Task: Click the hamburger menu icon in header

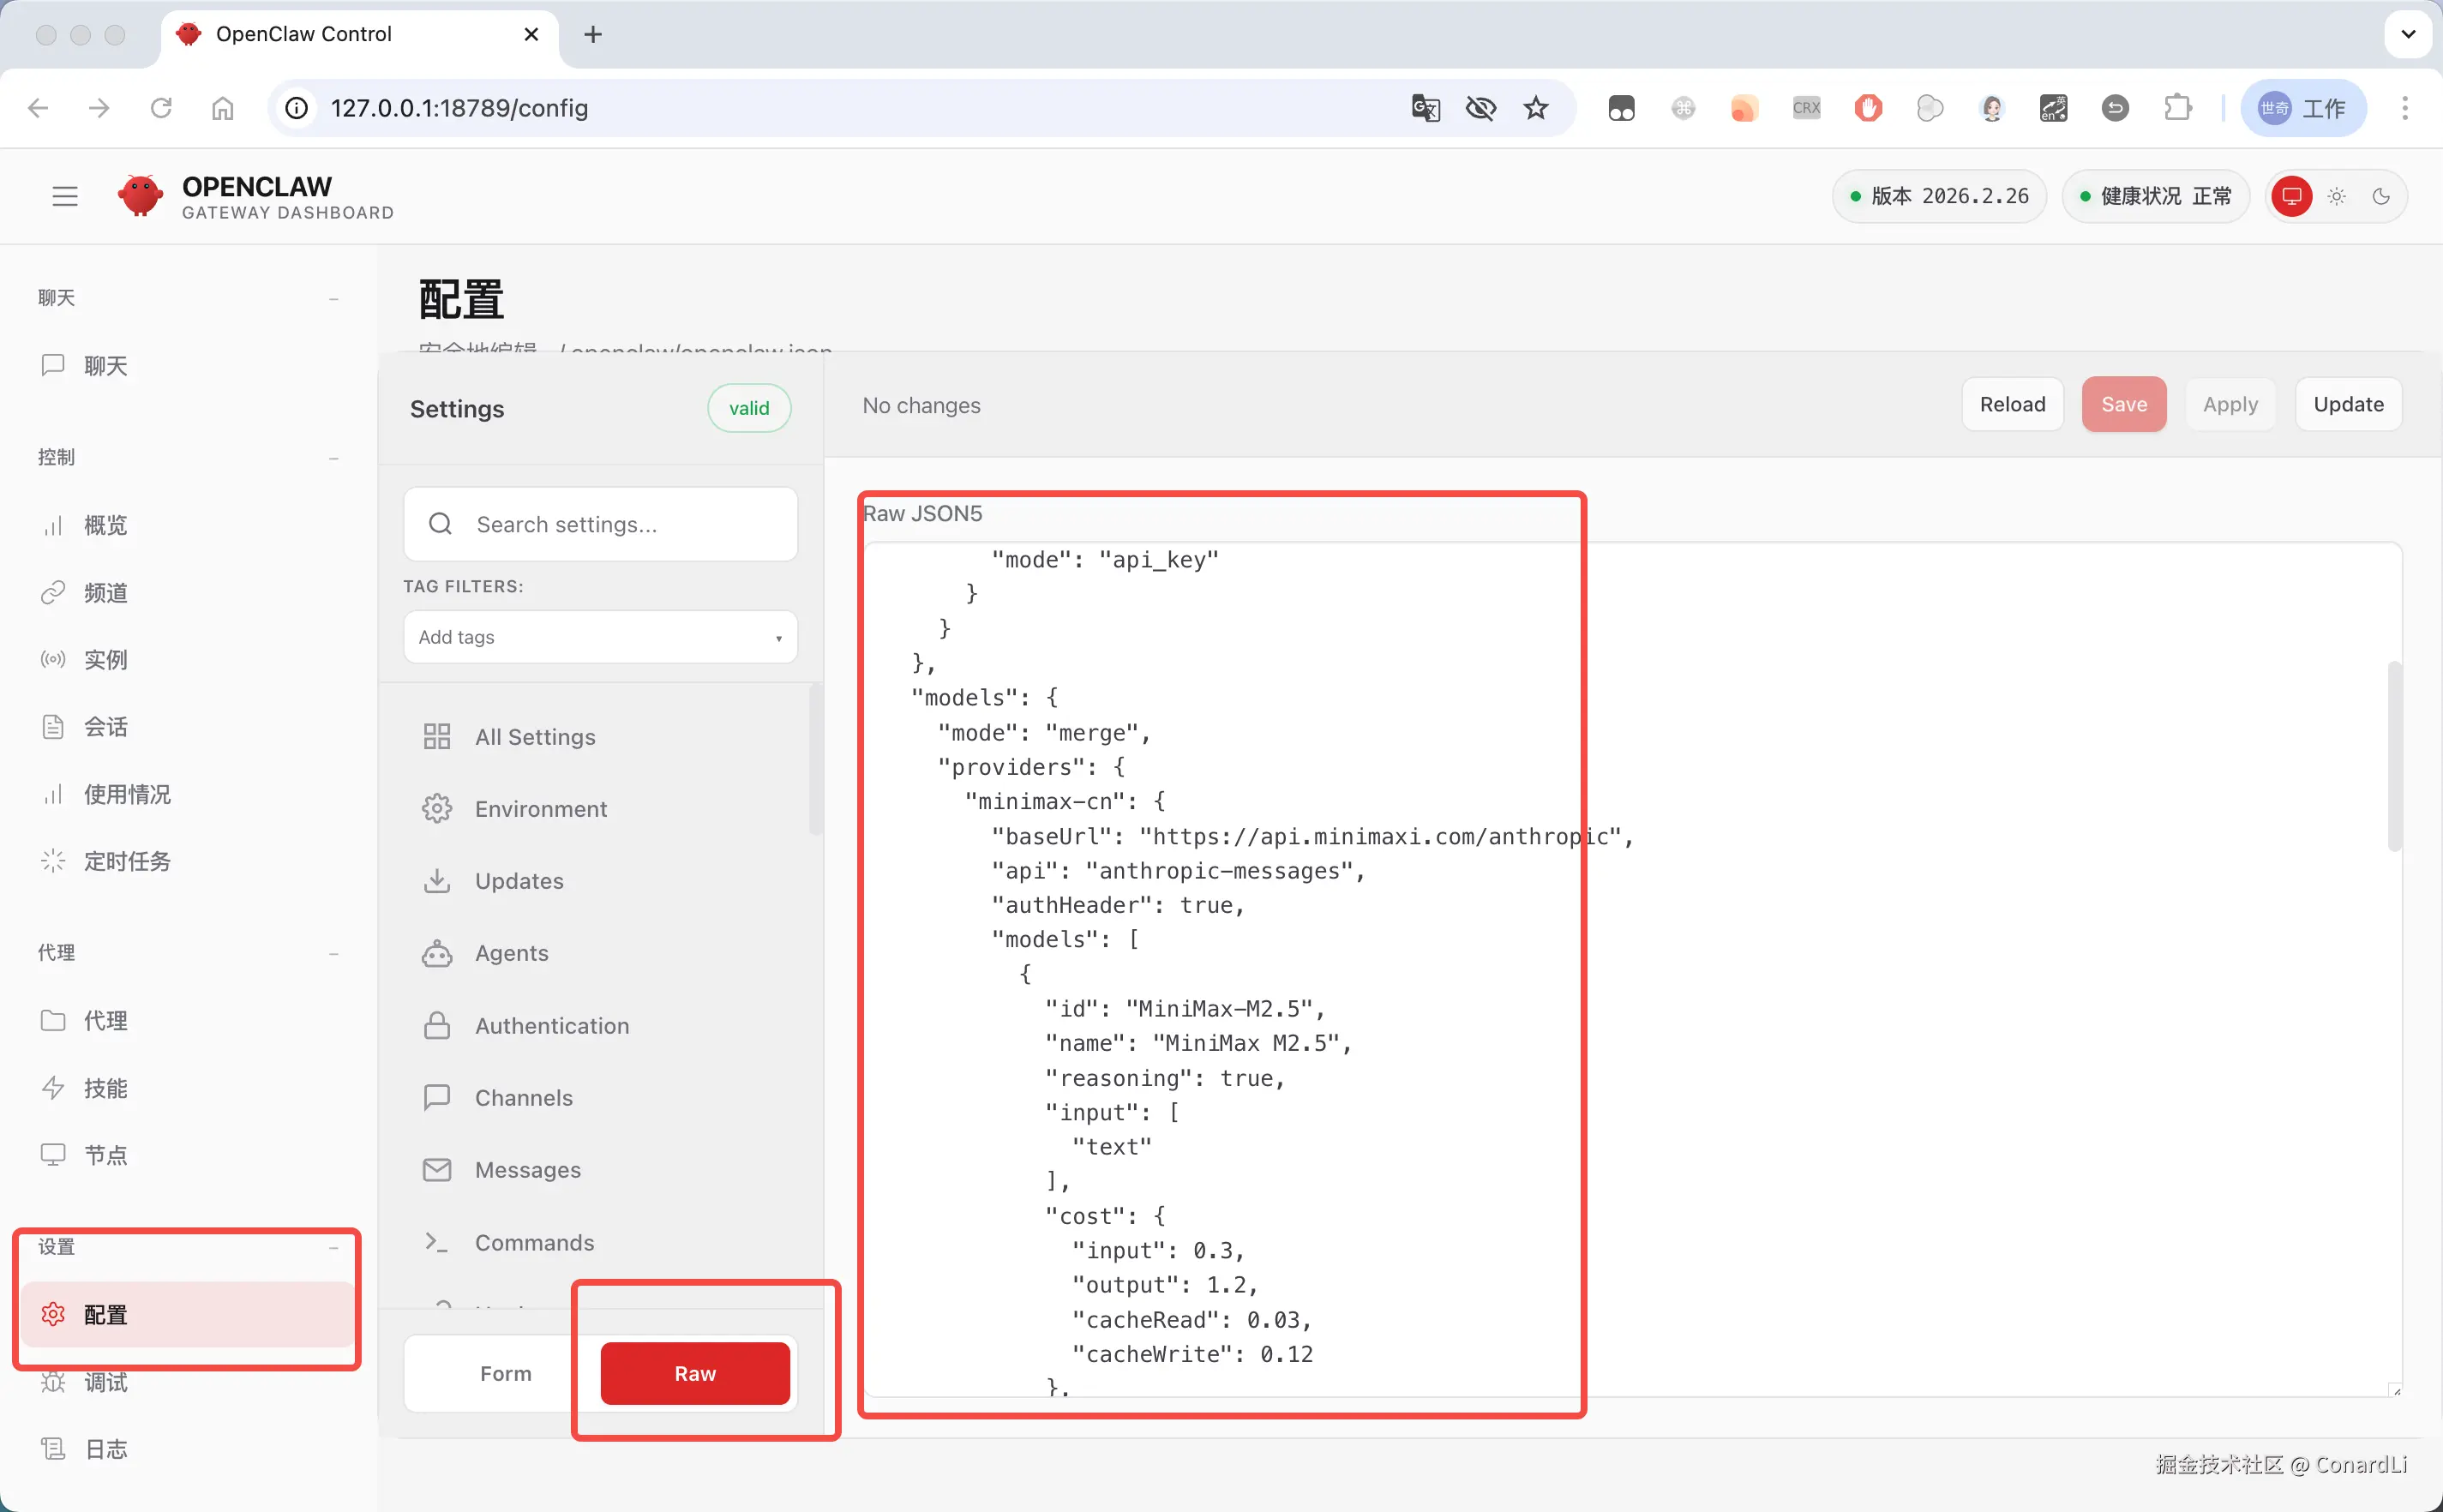Action: (65, 196)
